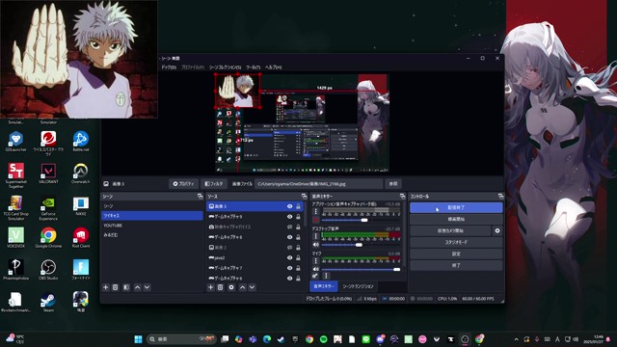Open source properties gear in Sources toolbar
Screen dimensions: 617x347
click(x=231, y=287)
